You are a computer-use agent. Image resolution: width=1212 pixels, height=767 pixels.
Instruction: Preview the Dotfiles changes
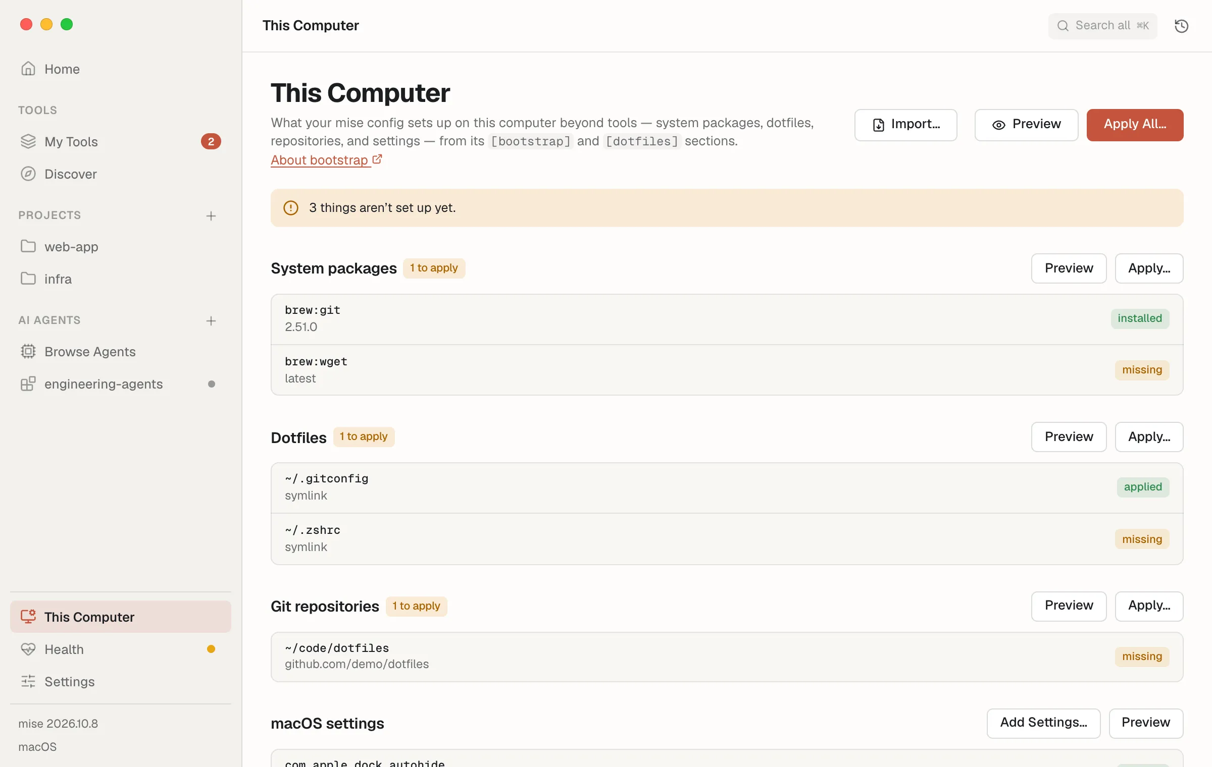coord(1069,437)
